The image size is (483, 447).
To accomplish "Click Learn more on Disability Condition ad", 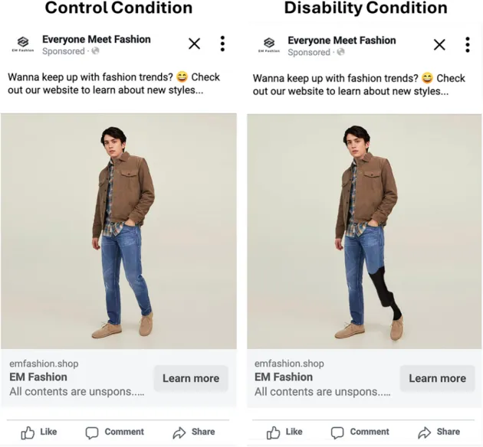I will 438,378.
